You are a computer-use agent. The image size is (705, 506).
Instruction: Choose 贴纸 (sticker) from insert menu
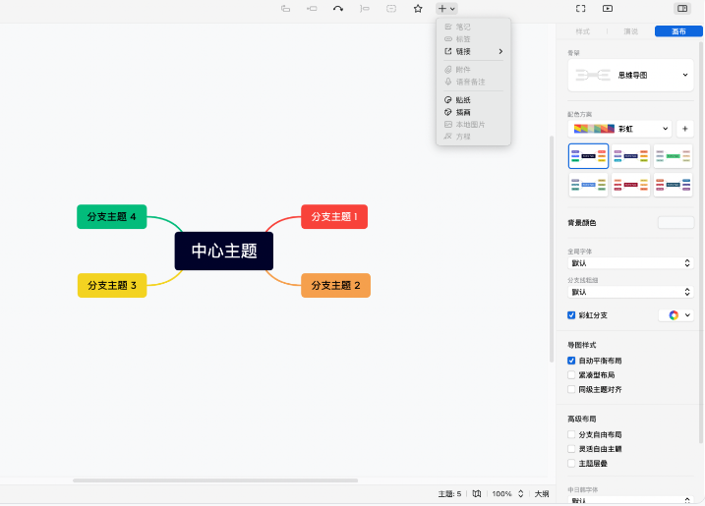[x=463, y=100]
